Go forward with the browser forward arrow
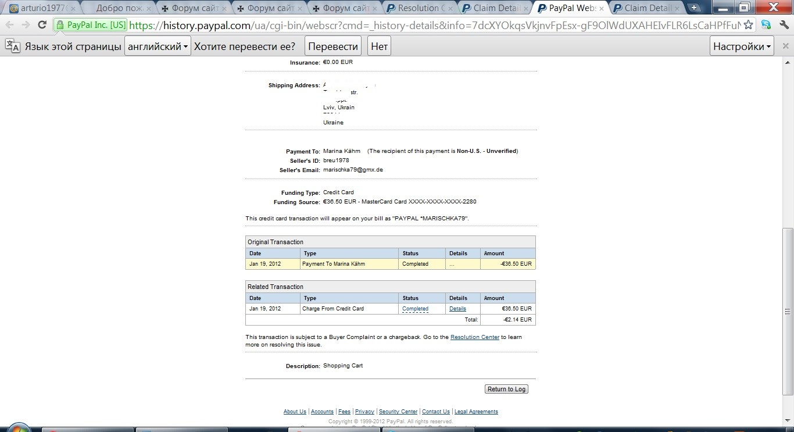Viewport: 794px width, 432px height. click(x=26, y=25)
